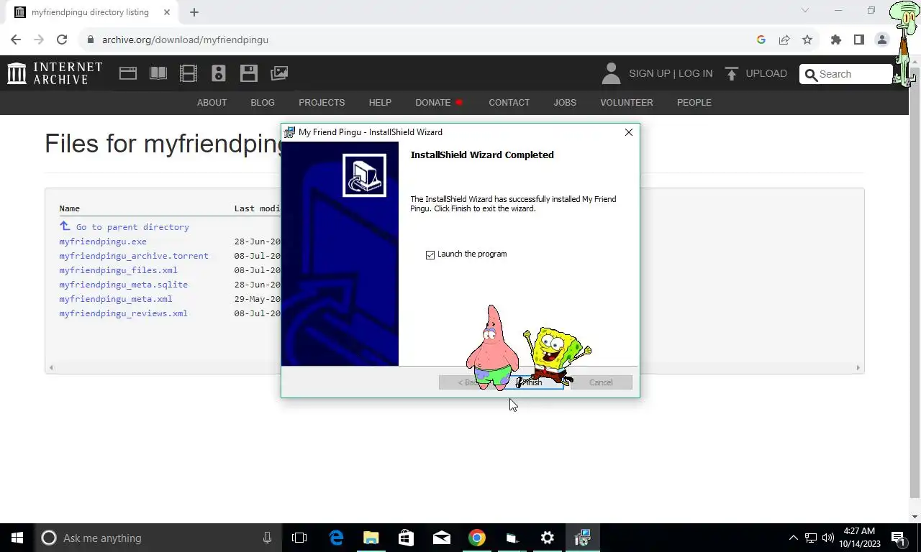Click the Upload arrow icon
This screenshot has height=552, width=921.
click(x=732, y=73)
